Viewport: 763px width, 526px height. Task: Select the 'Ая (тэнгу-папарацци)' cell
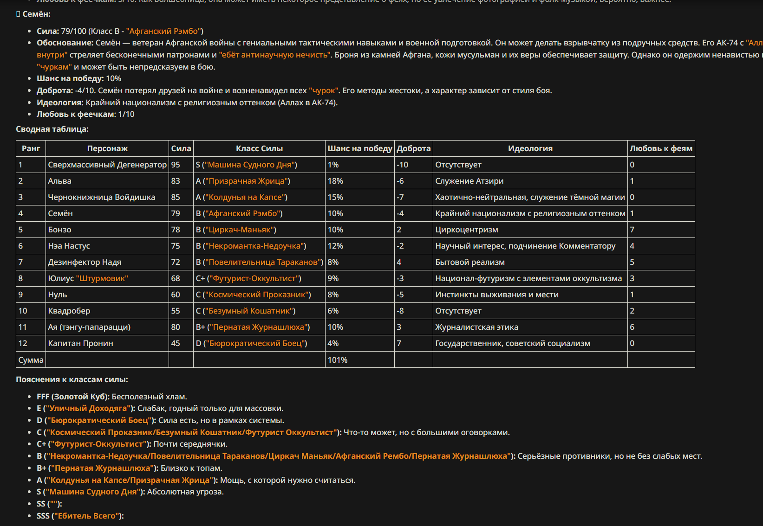pos(107,327)
